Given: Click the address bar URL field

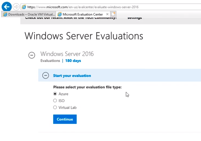Looking at the screenshot, I should click(111, 7).
